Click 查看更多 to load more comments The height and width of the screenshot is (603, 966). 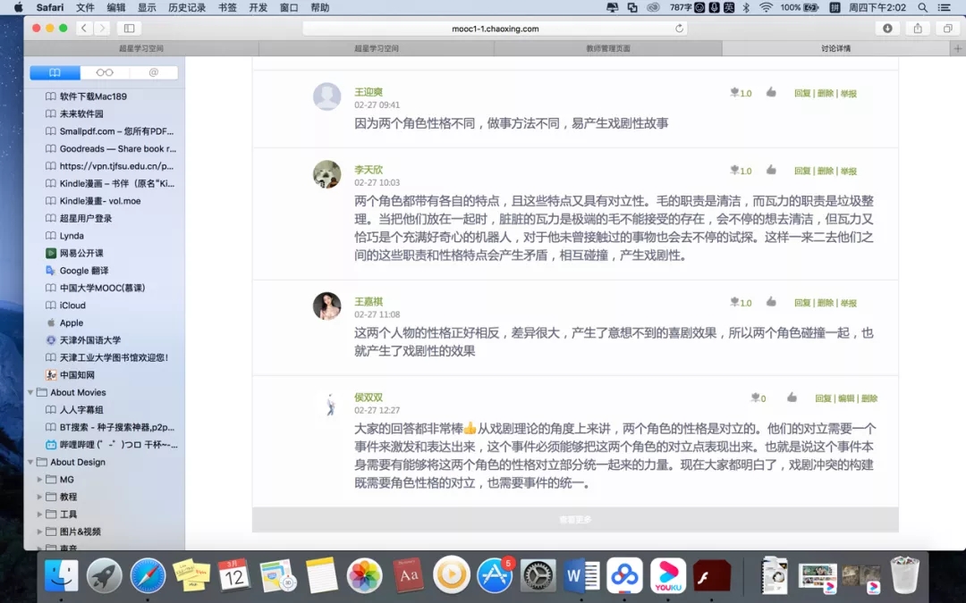(575, 518)
